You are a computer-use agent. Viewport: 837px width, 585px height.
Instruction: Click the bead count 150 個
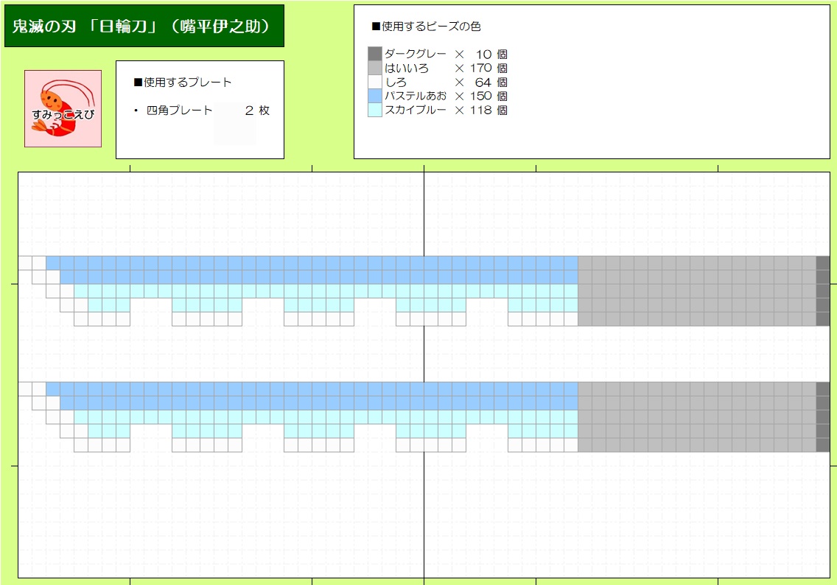coord(489,96)
